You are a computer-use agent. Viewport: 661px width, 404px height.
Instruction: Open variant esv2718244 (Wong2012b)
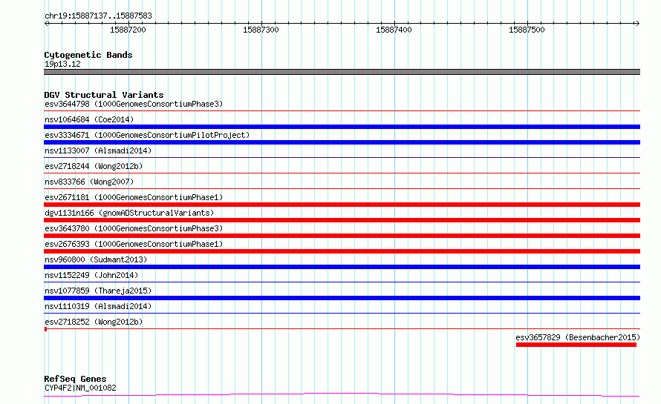click(94, 166)
